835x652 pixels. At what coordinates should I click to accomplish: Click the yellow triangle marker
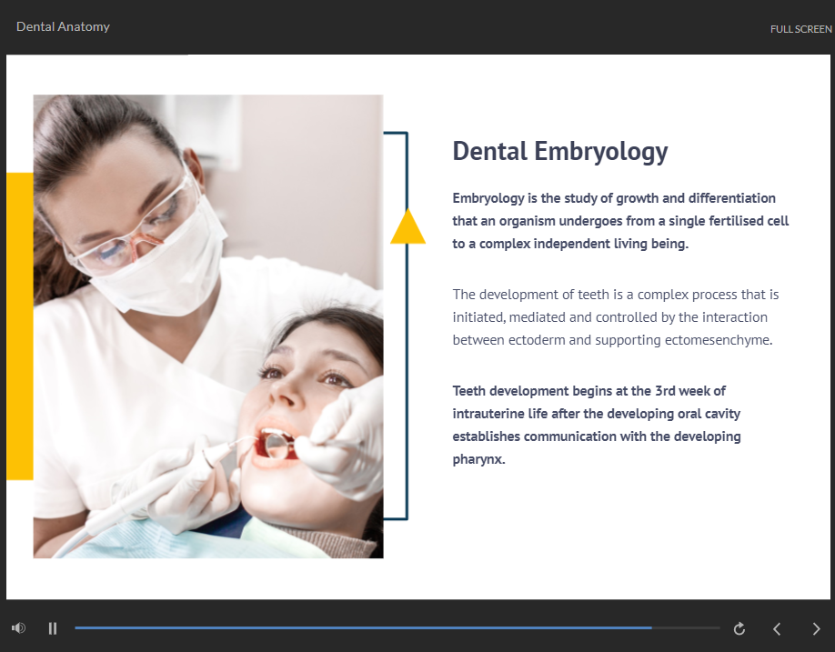[407, 226]
